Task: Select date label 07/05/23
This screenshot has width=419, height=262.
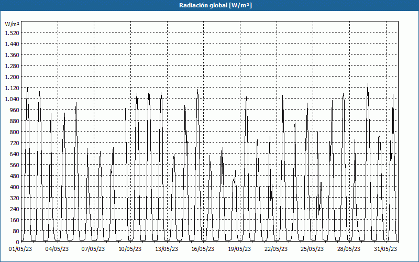Action: point(93,249)
